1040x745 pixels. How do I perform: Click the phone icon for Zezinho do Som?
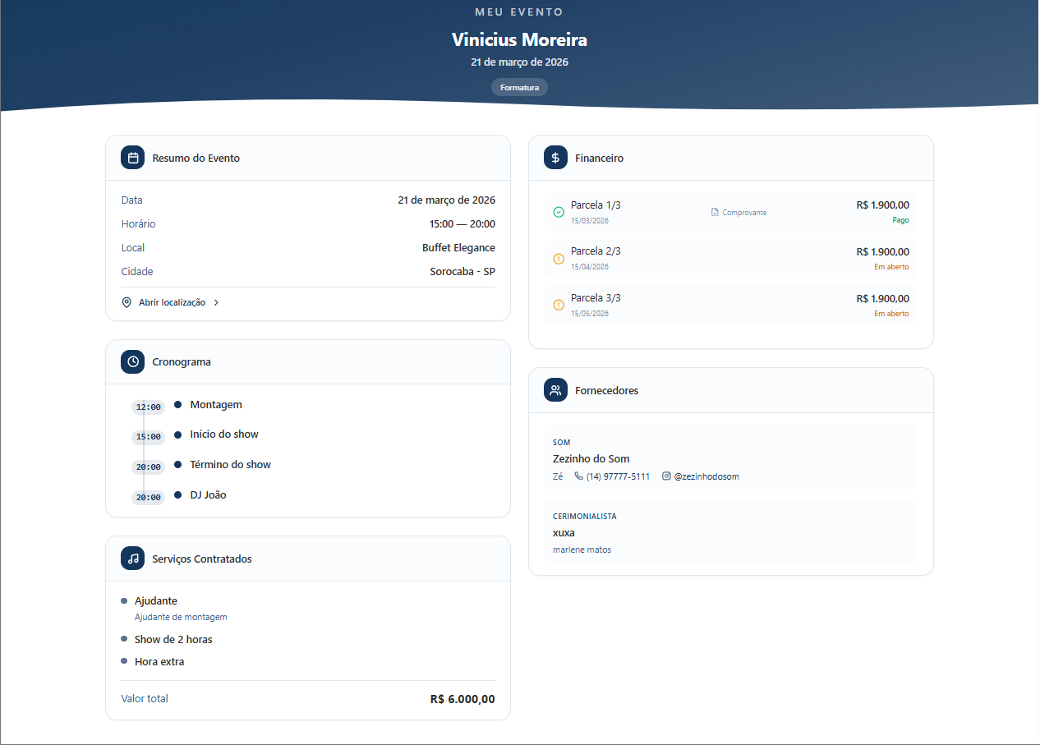coord(578,476)
